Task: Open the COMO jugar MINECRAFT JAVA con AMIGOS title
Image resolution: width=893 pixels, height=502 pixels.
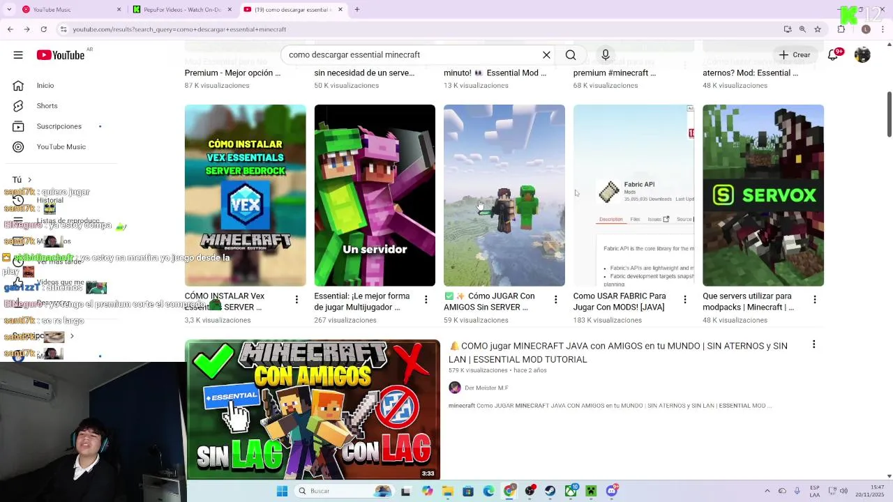Action: tap(618, 353)
